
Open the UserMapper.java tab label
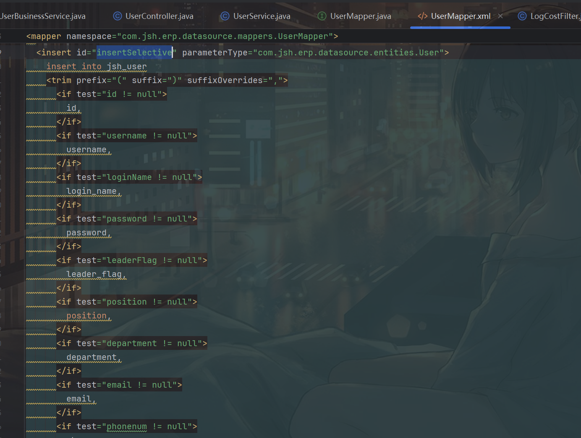click(360, 16)
